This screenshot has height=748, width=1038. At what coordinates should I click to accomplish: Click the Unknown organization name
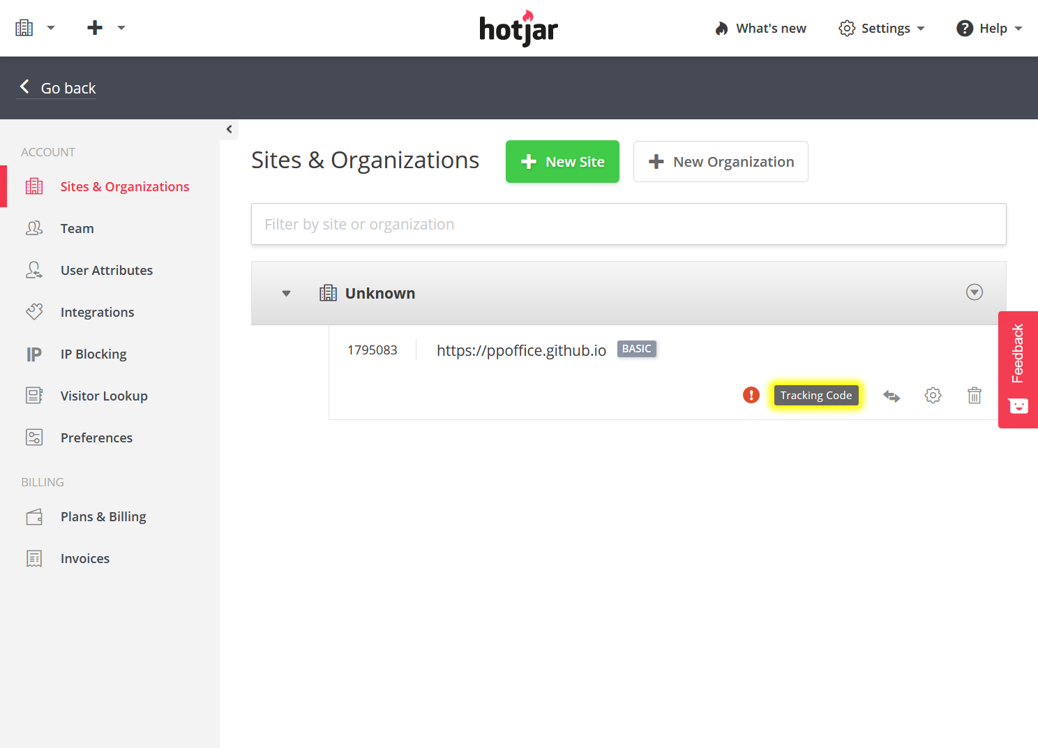(380, 293)
